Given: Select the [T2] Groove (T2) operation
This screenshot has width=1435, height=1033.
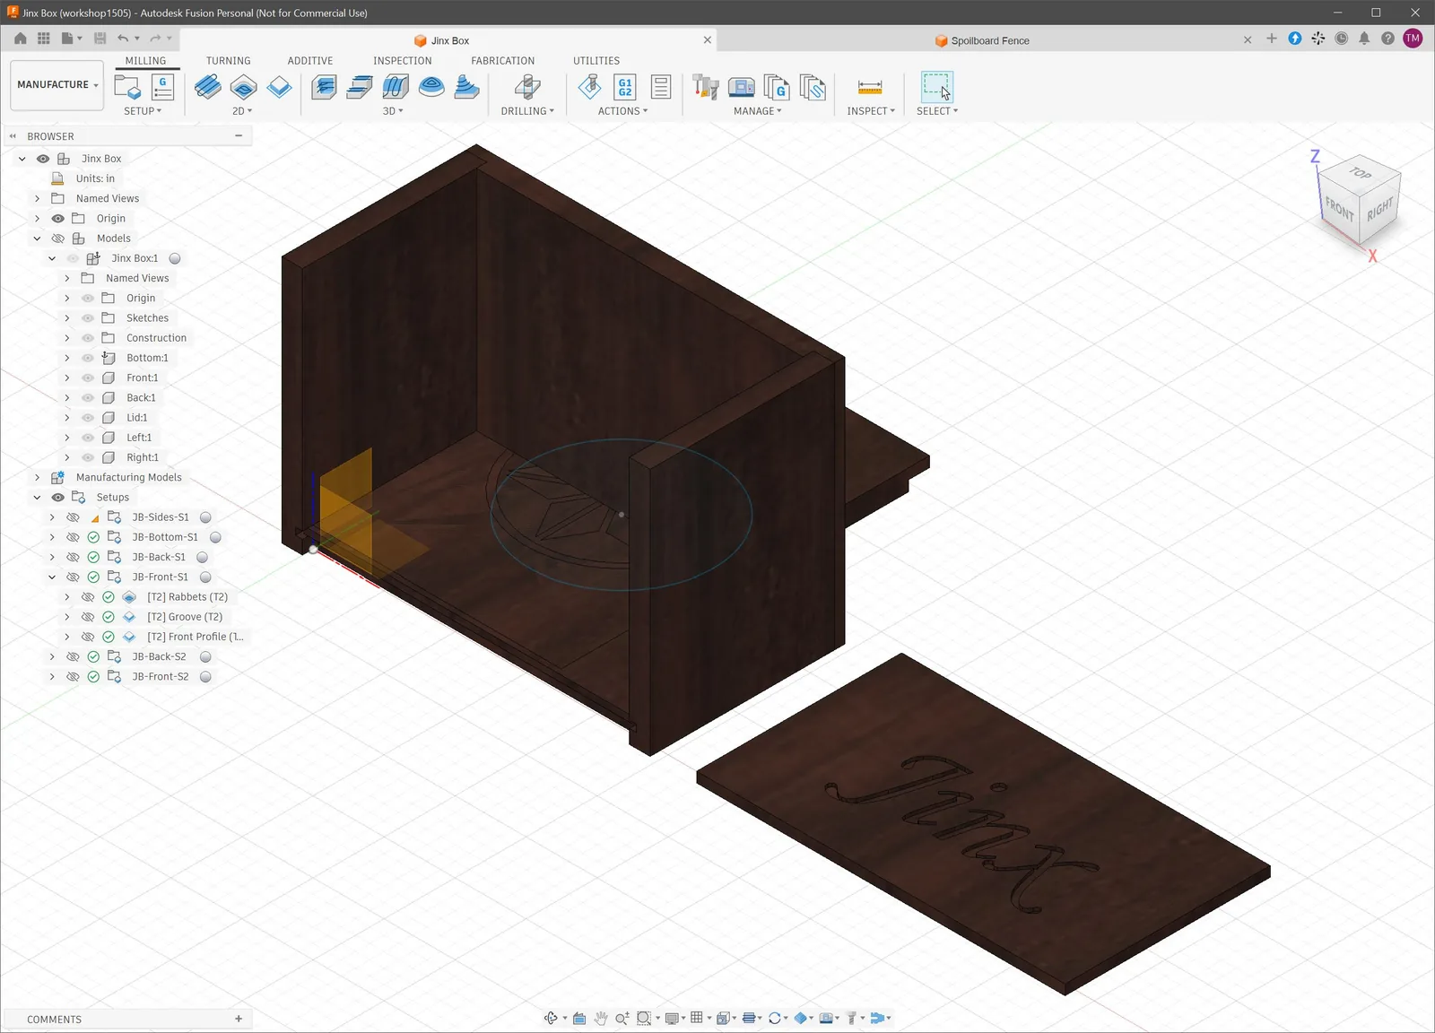Looking at the screenshot, I should point(185,617).
